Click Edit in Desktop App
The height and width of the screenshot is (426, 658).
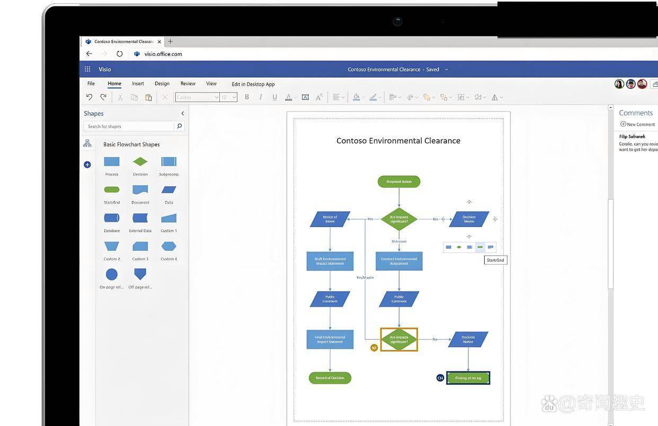[253, 84]
